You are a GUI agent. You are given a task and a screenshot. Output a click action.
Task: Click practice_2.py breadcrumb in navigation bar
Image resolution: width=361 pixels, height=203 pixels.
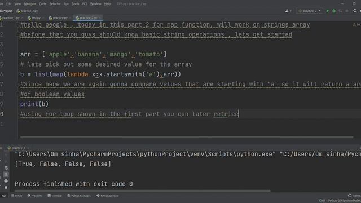coord(27,11)
